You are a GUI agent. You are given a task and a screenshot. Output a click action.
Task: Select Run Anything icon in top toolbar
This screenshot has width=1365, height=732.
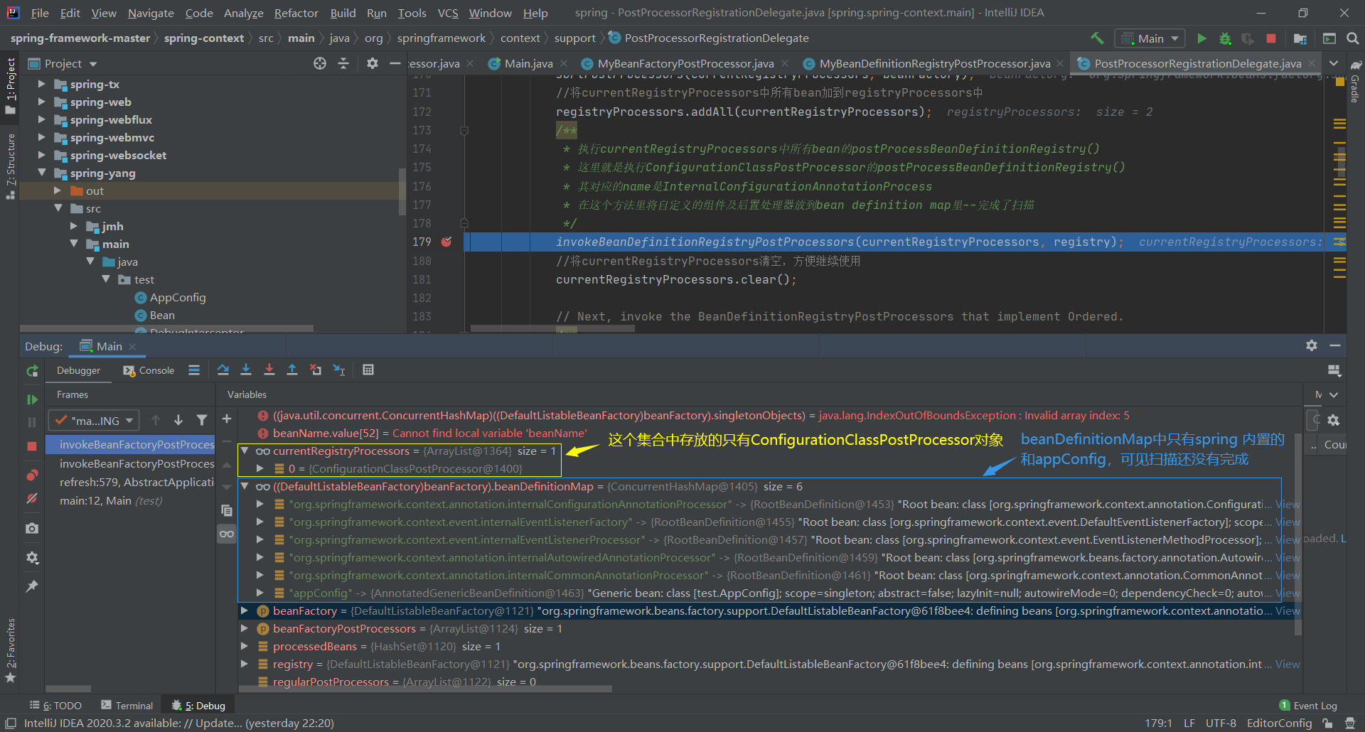(1329, 38)
